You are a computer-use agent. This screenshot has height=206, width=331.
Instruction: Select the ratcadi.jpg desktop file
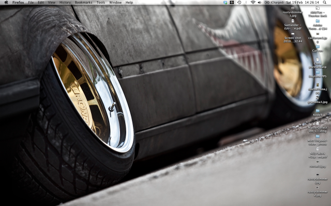(318, 164)
